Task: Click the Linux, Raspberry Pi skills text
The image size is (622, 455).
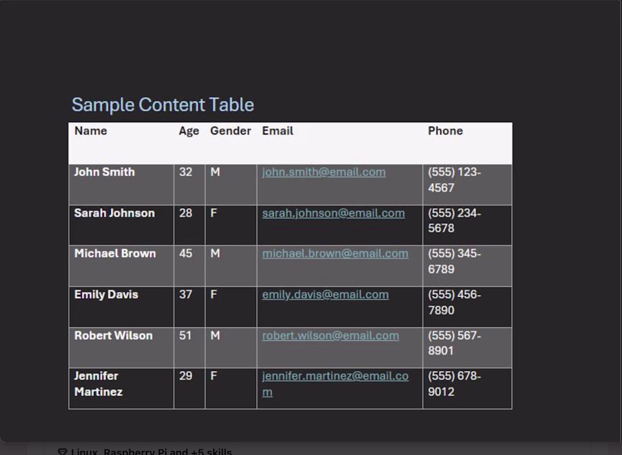Action: pos(151,452)
